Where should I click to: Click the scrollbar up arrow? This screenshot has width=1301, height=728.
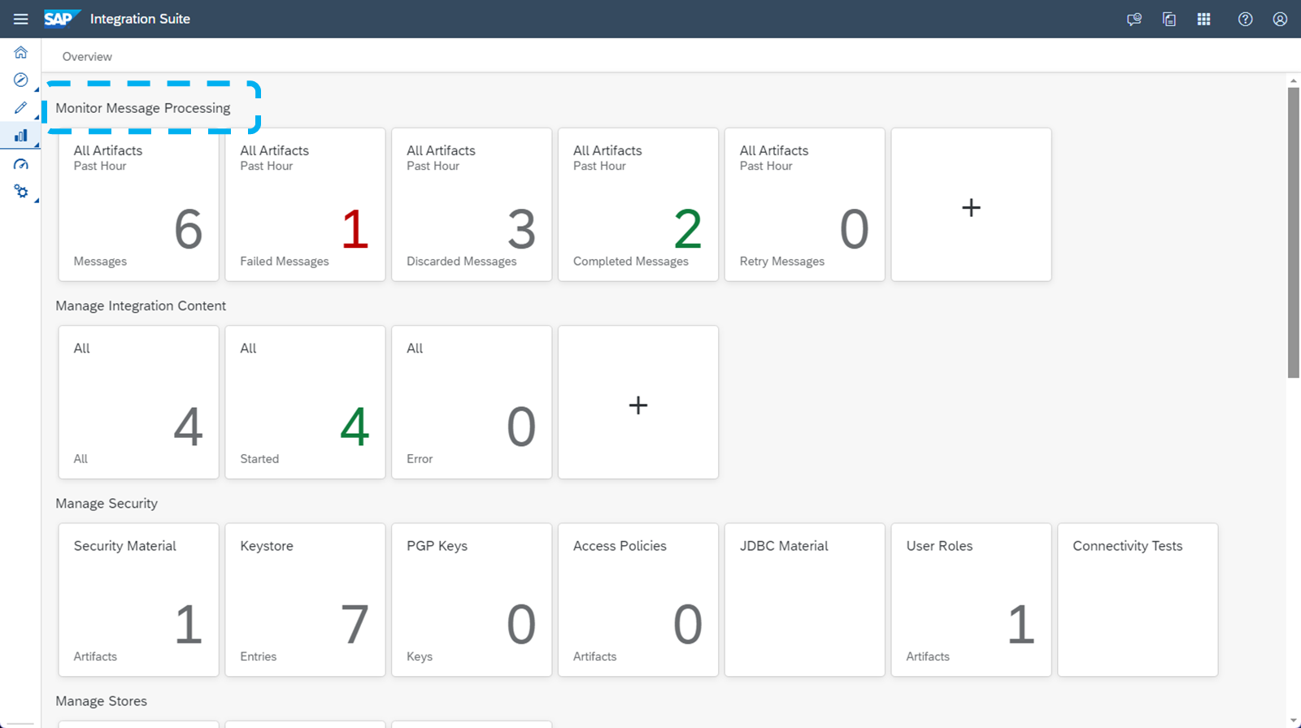pyautogui.click(x=1294, y=81)
